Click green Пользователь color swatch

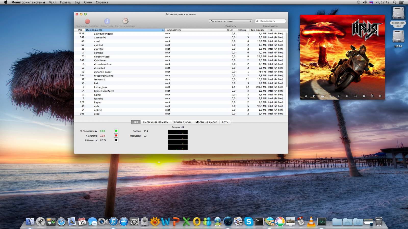[x=116, y=131]
